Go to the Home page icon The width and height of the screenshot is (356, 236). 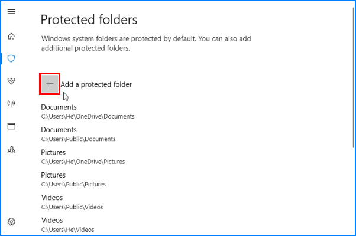[11, 36]
